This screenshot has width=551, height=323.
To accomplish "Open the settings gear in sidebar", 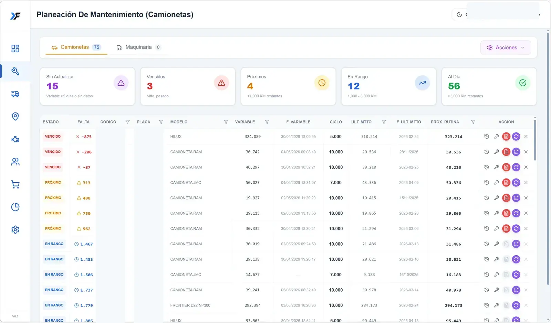I will coord(15,230).
